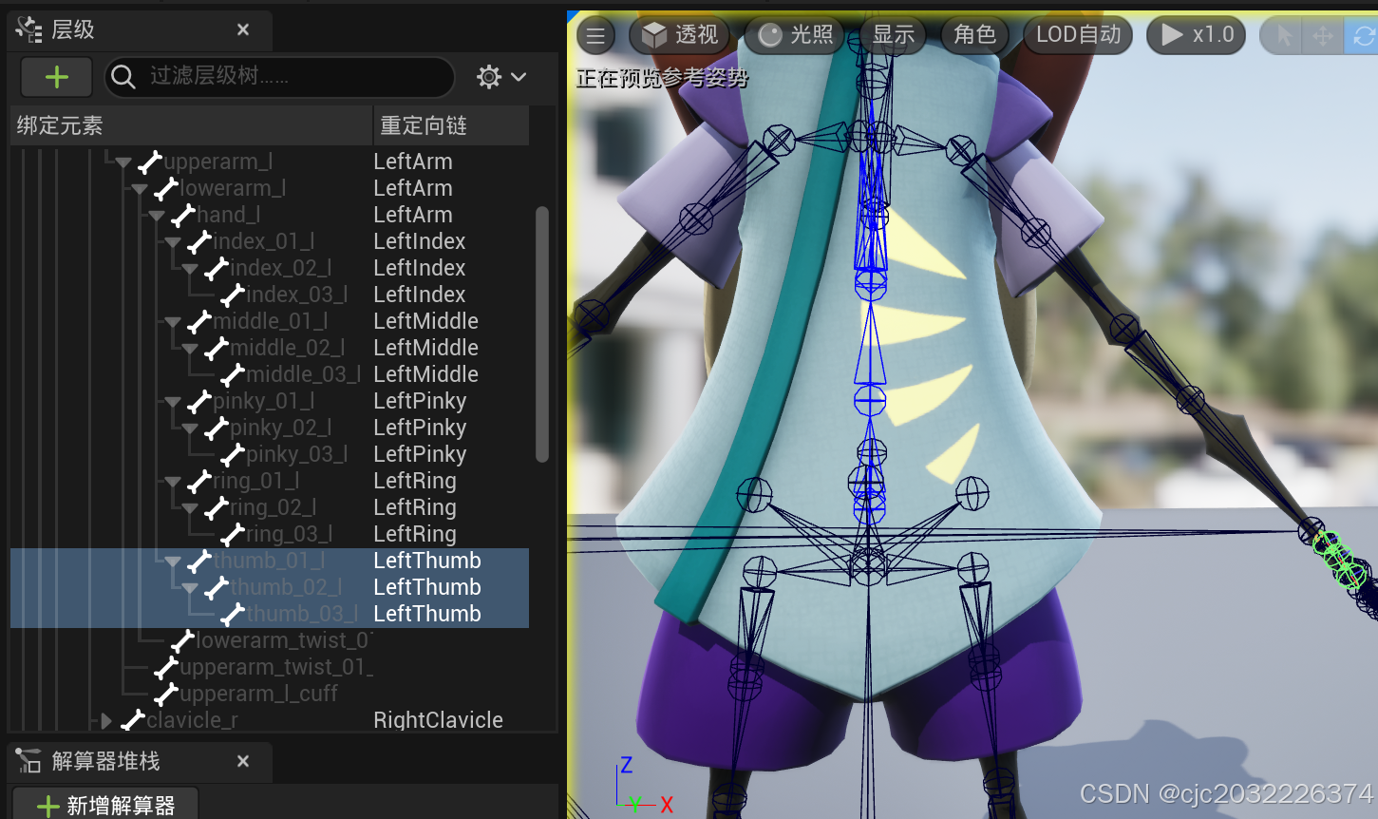Screen dimensions: 1378x819
Task: Select the pinky_02_l bone icon
Action: 216,429
